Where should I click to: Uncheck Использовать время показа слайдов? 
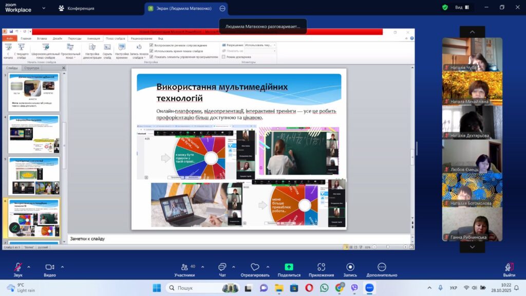[x=151, y=51]
